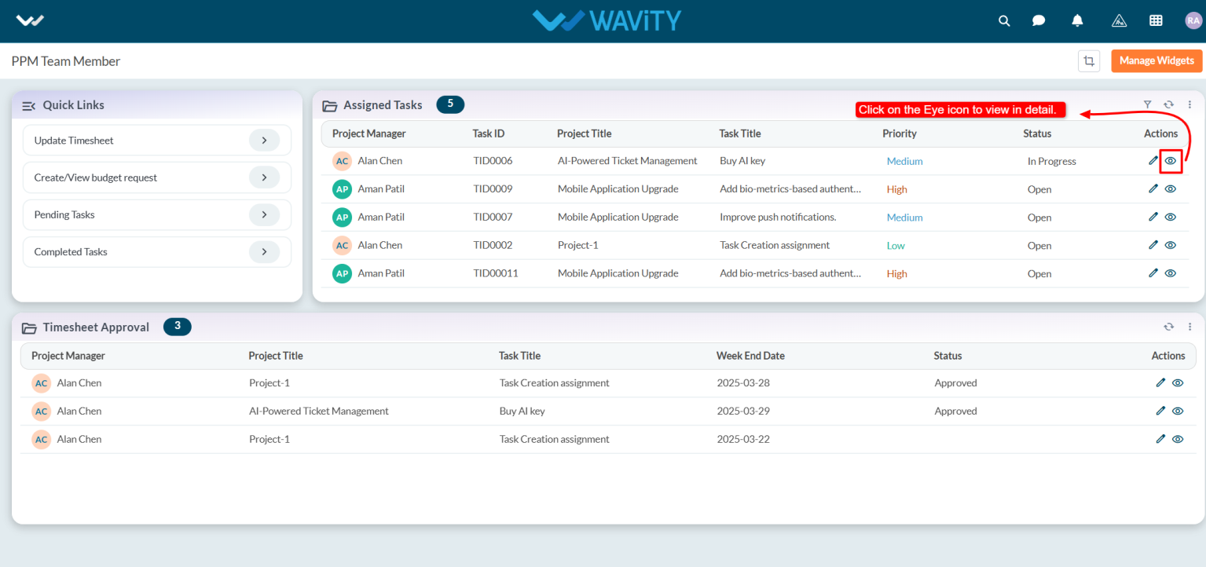
Task: Click the Timesheet Approval folder icon
Action: pos(29,327)
